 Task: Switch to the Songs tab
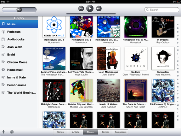click(x=60, y=132)
